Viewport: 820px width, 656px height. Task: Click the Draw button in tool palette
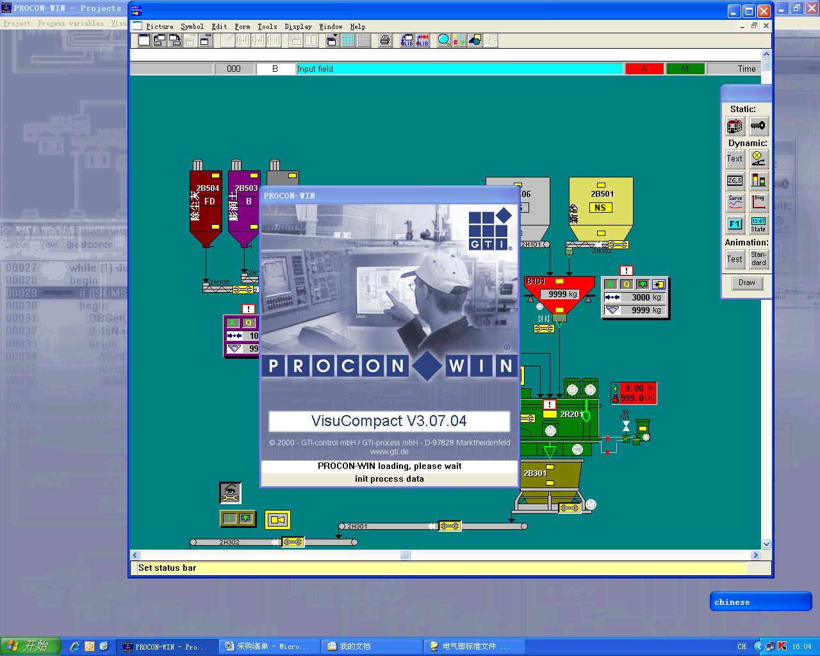tap(747, 283)
